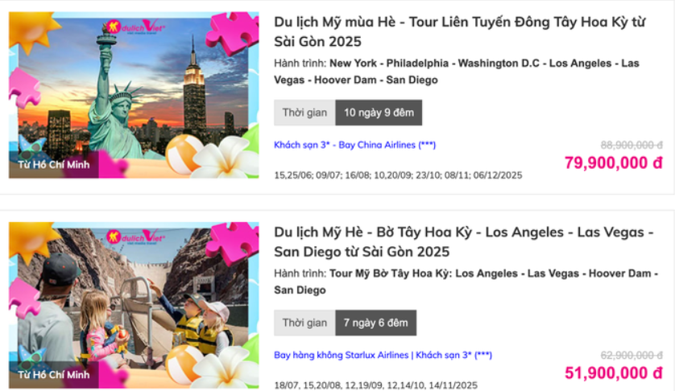Screen dimensions: 675x391
Task: Click the crossed-out 62,900,000 đ original price
Action: click(x=632, y=356)
